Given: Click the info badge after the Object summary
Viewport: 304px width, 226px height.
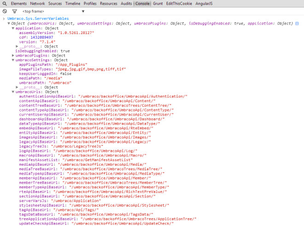Looking at the screenshot, I should (x=297, y=23).
